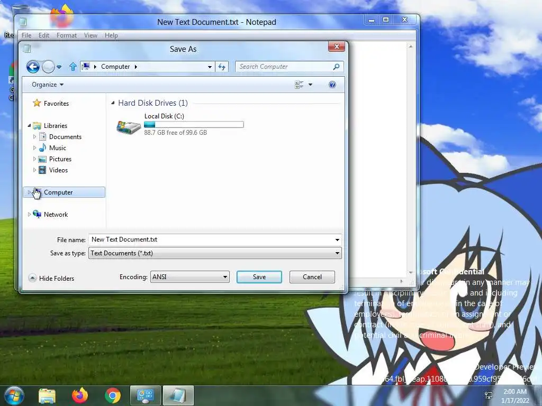Click the grayed Forward navigation button

point(48,67)
